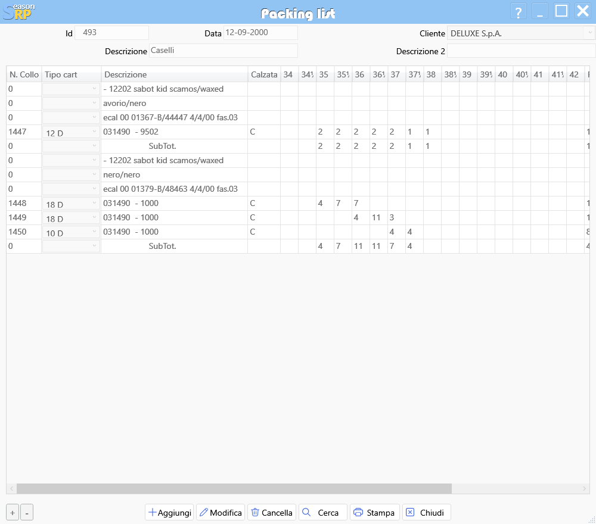The image size is (596, 524).
Task: Maximize the Packing list window
Action: tap(561, 11)
